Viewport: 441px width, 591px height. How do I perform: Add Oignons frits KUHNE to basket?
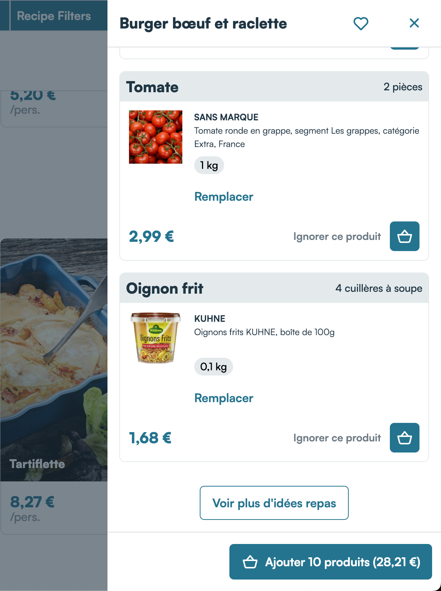pyautogui.click(x=404, y=438)
